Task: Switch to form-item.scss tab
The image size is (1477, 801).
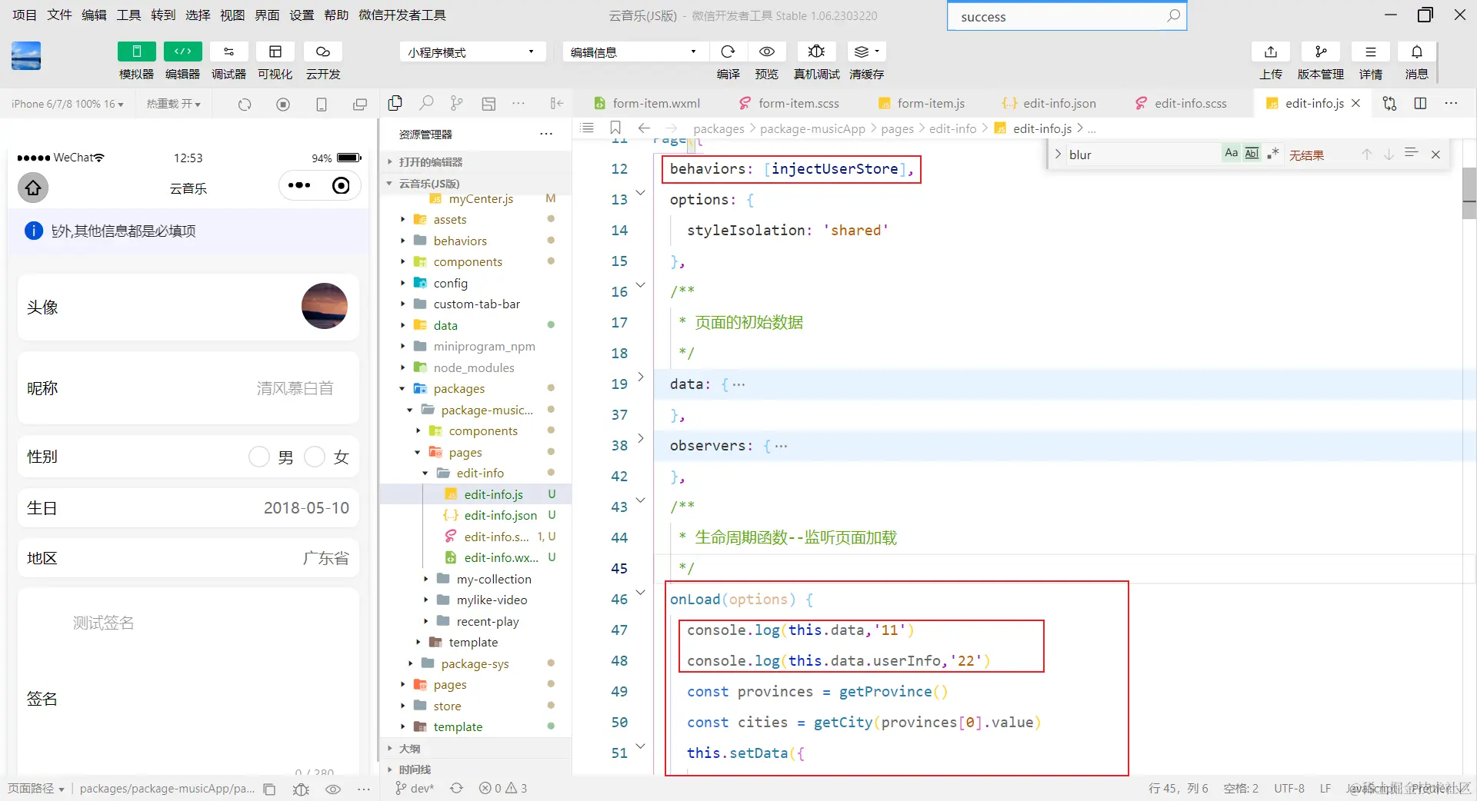Action: click(789, 103)
